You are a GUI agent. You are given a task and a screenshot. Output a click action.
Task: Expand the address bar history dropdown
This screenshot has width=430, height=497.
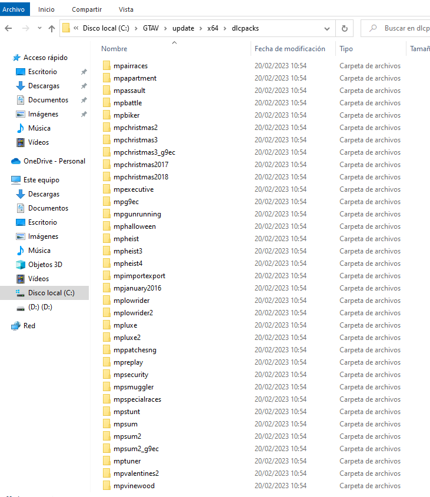tap(327, 29)
